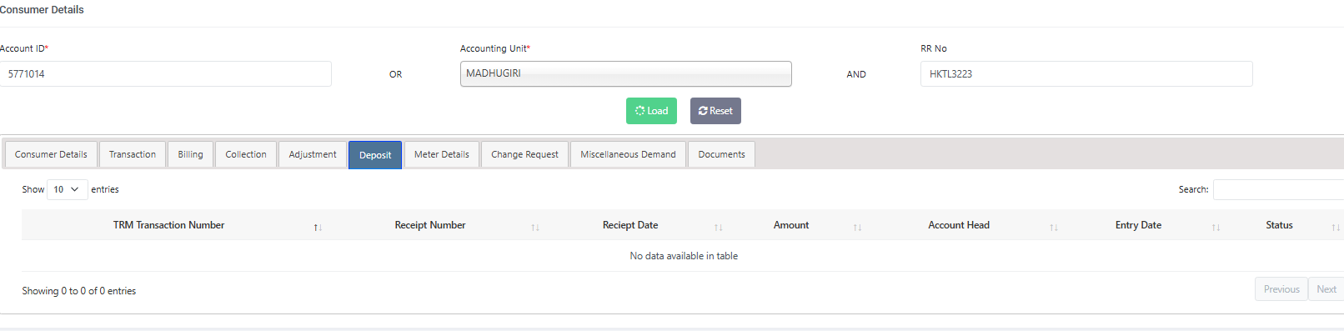The image size is (1344, 331).
Task: Click the Amount column header text
Action: (791, 225)
